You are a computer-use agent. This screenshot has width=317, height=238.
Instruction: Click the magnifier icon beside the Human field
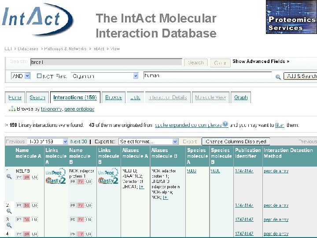(x=278, y=77)
